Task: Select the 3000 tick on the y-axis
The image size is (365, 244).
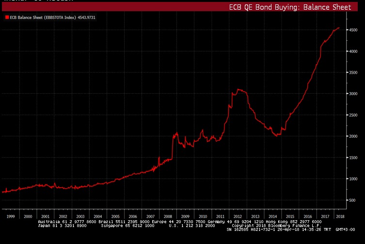Action: coord(352,94)
